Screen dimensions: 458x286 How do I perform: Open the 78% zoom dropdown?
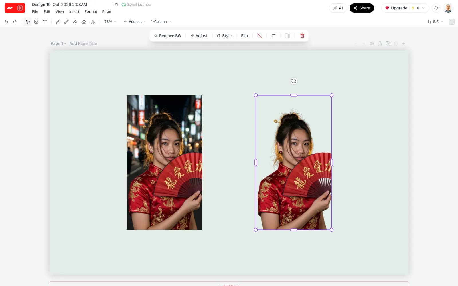[x=110, y=22]
